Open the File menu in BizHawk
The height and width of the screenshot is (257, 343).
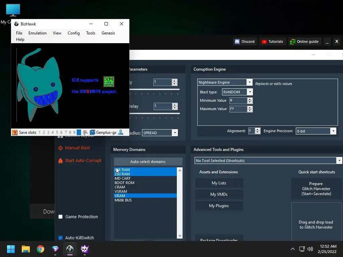pos(19,33)
